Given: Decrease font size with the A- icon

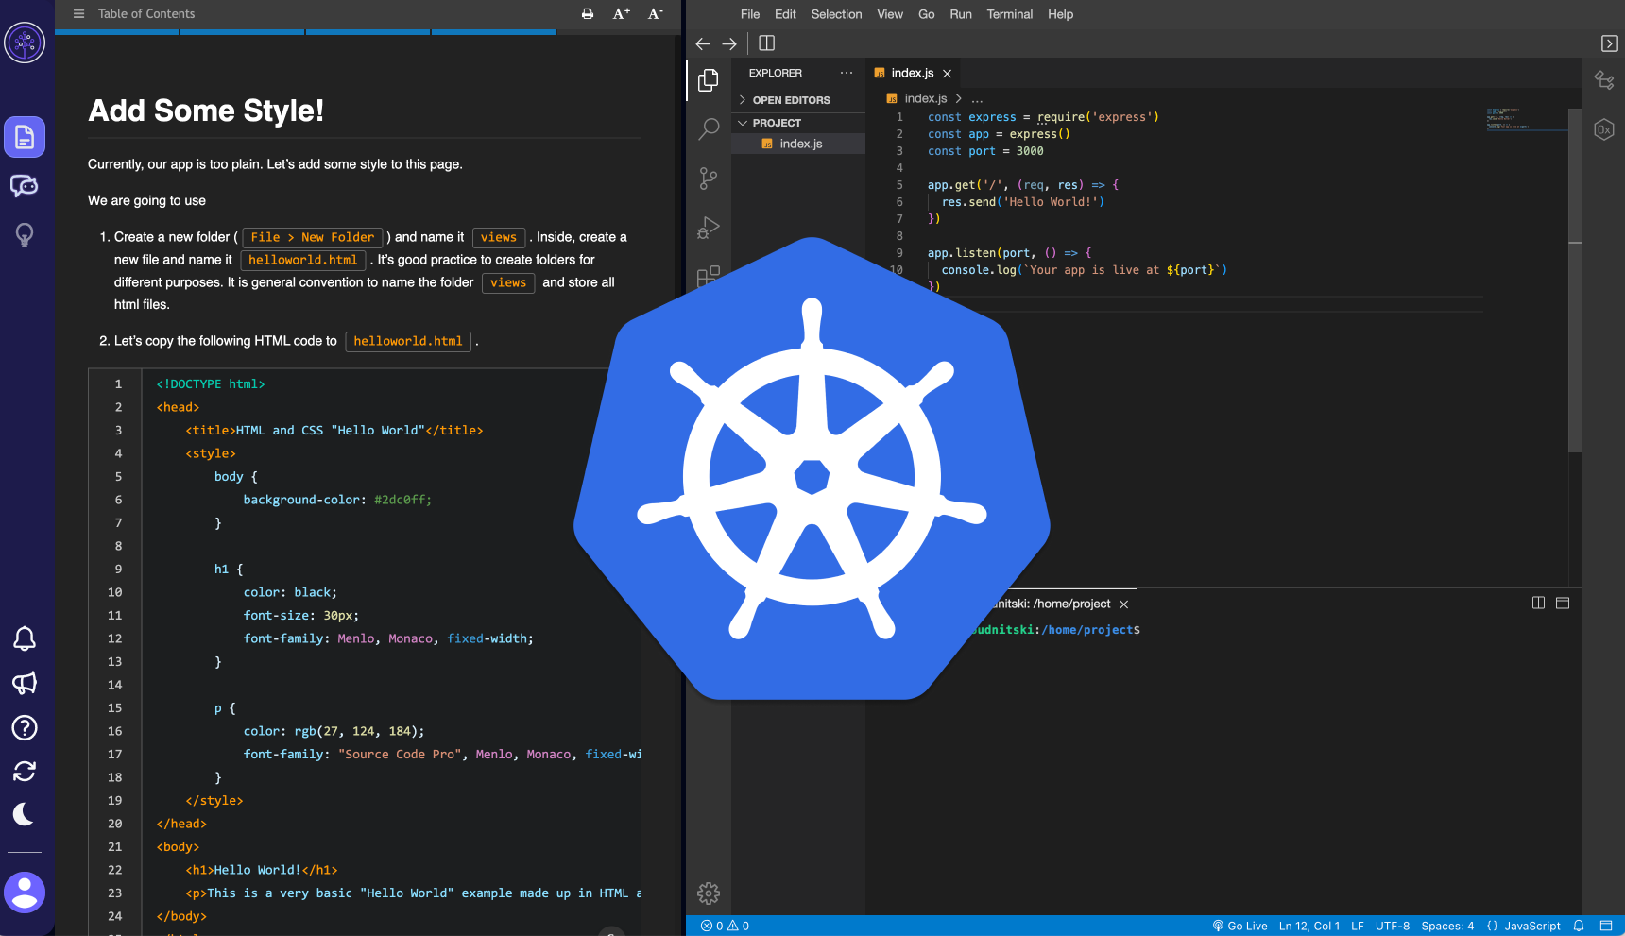Looking at the screenshot, I should (656, 14).
